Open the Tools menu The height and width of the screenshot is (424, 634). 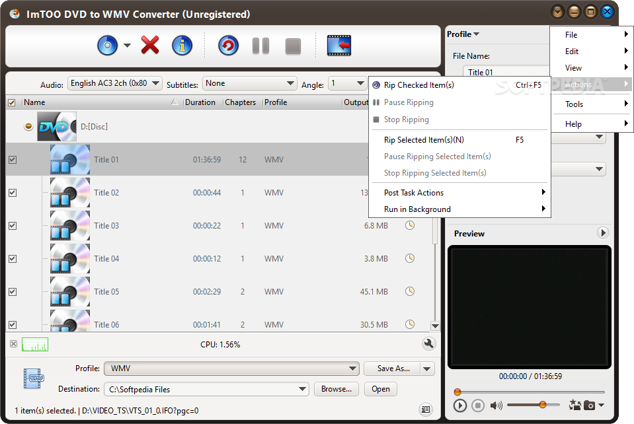591,104
